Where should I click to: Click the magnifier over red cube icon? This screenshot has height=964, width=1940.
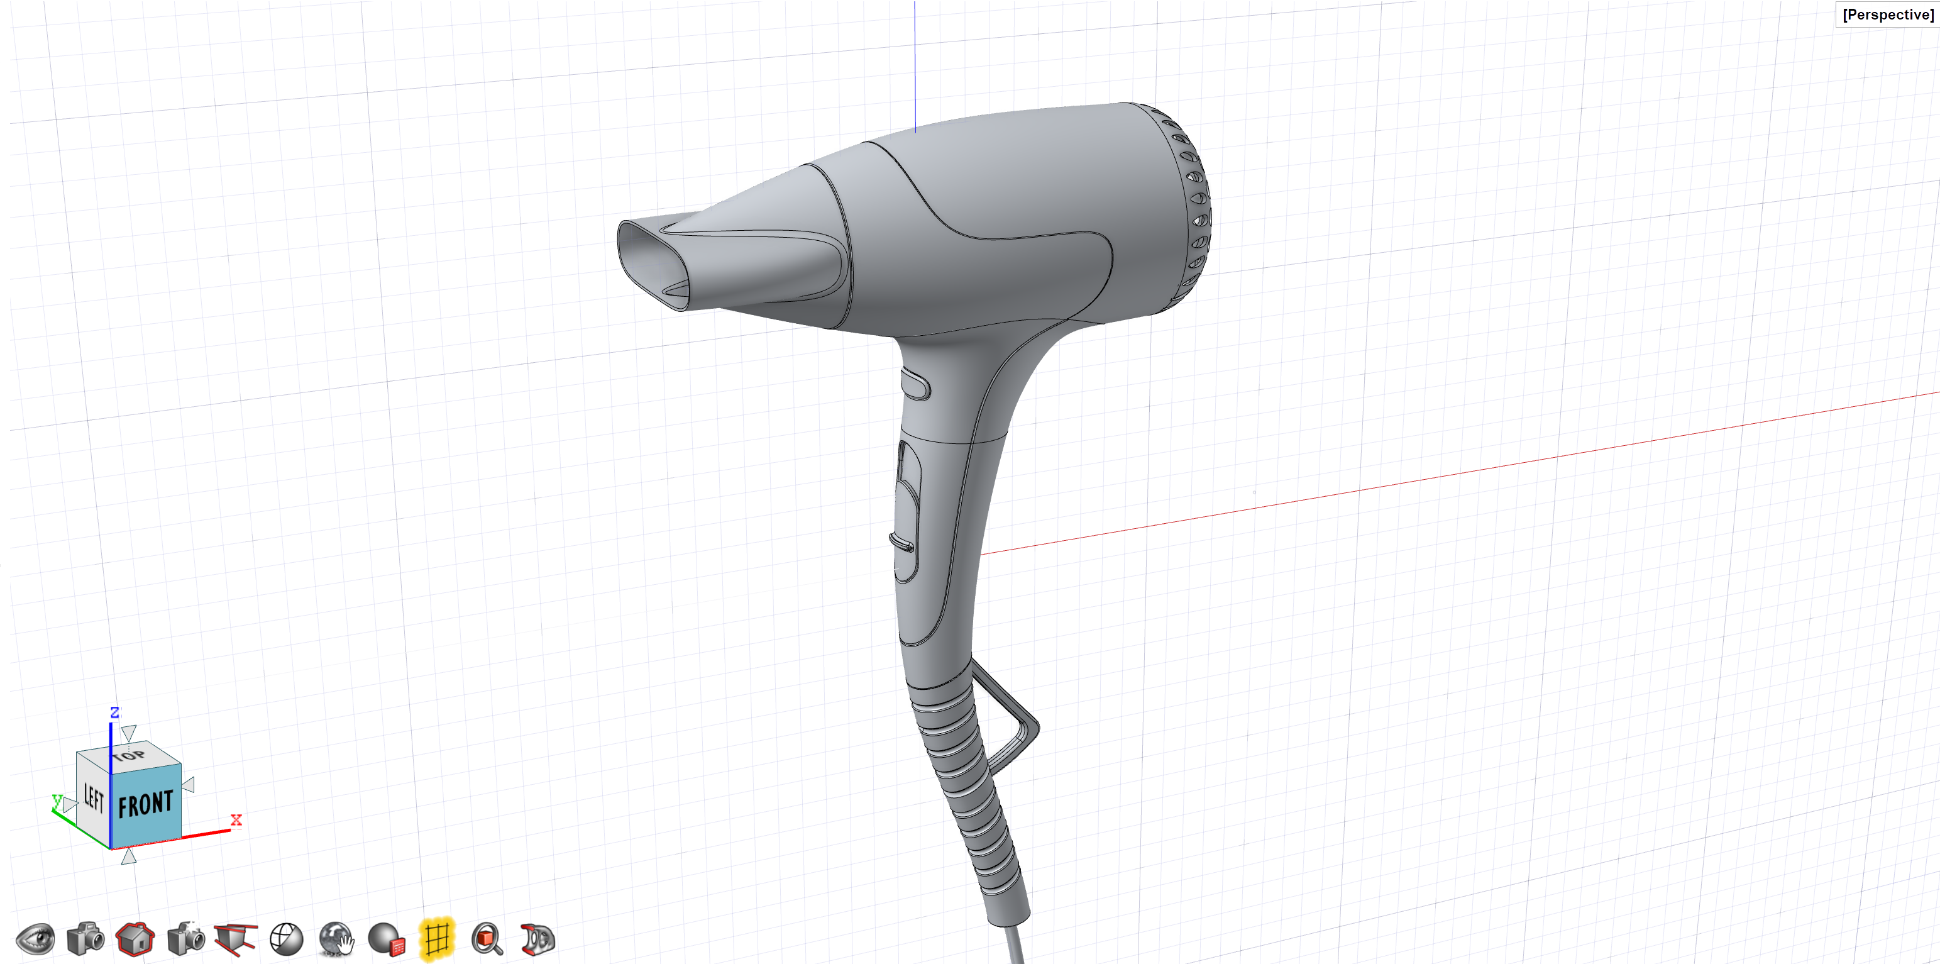click(487, 938)
